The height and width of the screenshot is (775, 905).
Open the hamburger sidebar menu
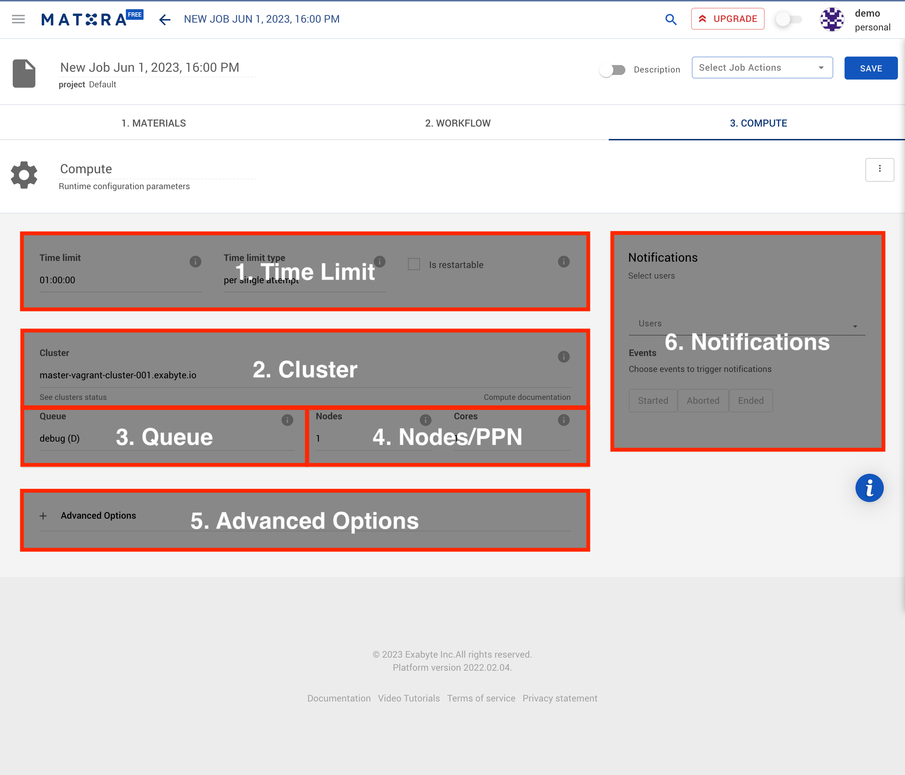tap(18, 19)
